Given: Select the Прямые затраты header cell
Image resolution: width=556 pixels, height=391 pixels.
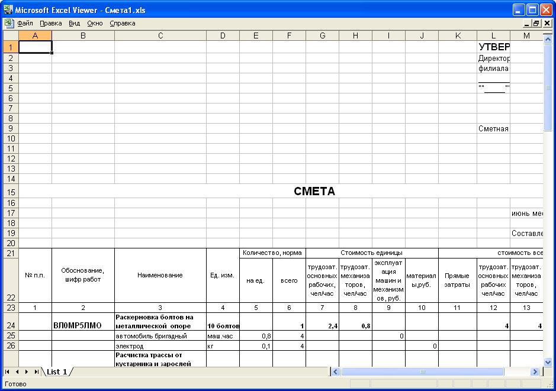Looking at the screenshot, I should tap(458, 280).
